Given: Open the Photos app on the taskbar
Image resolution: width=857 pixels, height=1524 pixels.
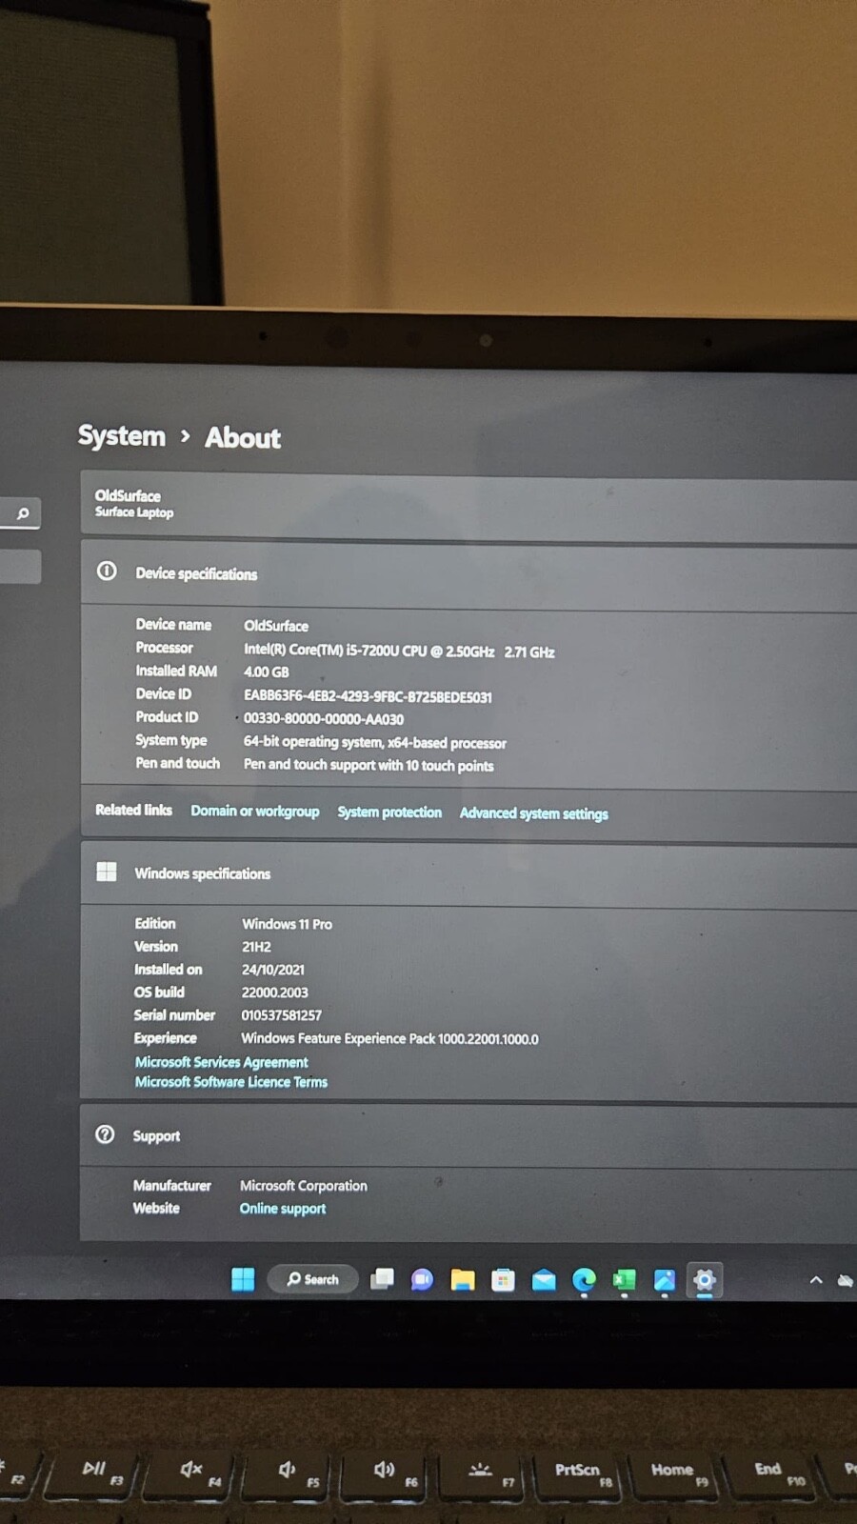Looking at the screenshot, I should pyautogui.click(x=665, y=1280).
